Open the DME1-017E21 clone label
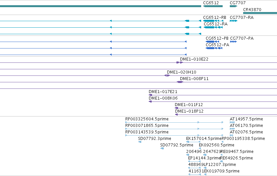The width and height of the screenshot is (277, 176). click(x=163, y=92)
